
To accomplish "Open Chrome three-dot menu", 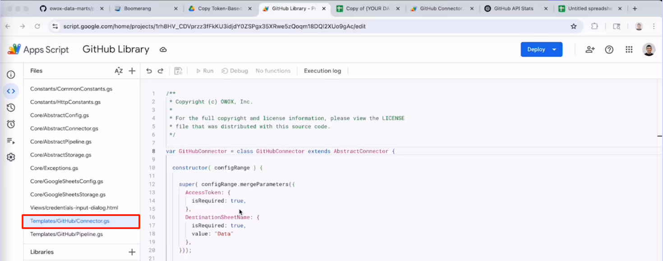I will click(654, 27).
